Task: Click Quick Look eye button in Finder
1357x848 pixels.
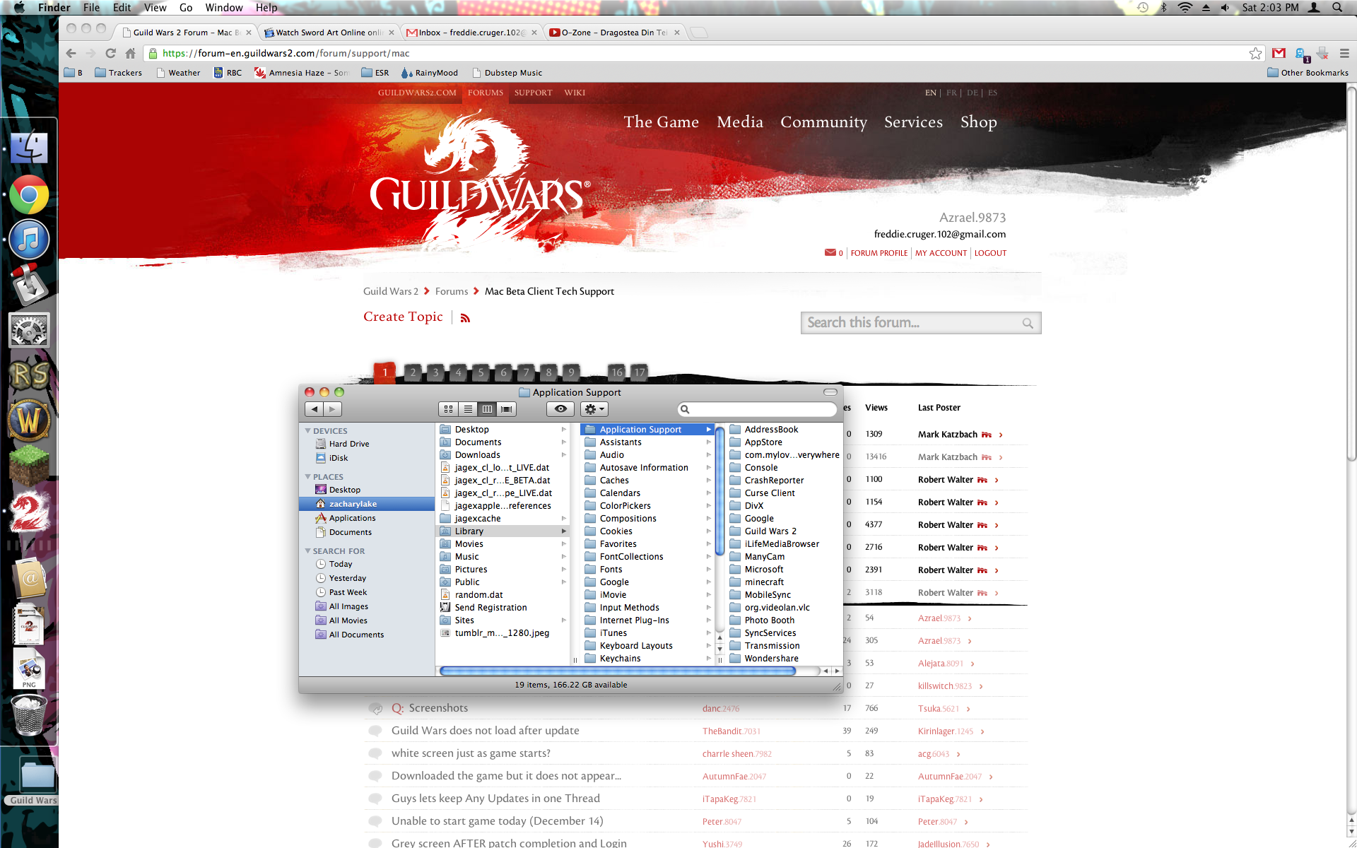Action: coord(560,409)
